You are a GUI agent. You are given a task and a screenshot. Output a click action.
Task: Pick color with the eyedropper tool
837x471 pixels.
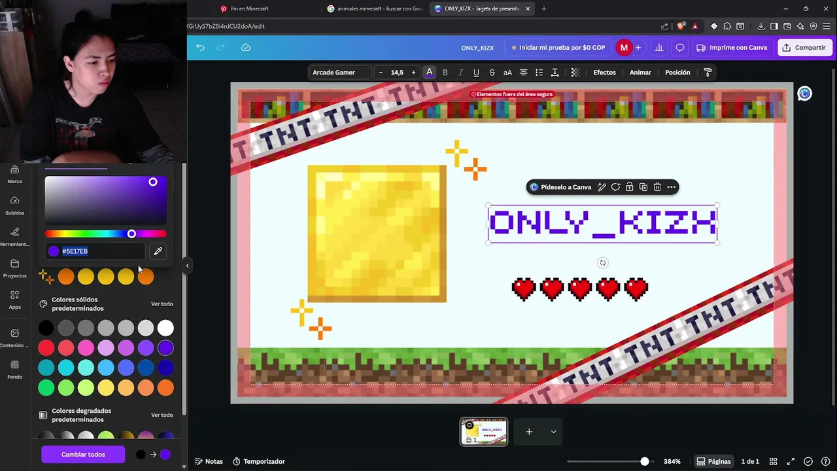click(158, 251)
